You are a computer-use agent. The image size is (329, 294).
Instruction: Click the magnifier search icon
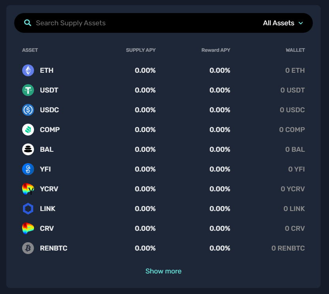pyautogui.click(x=28, y=23)
